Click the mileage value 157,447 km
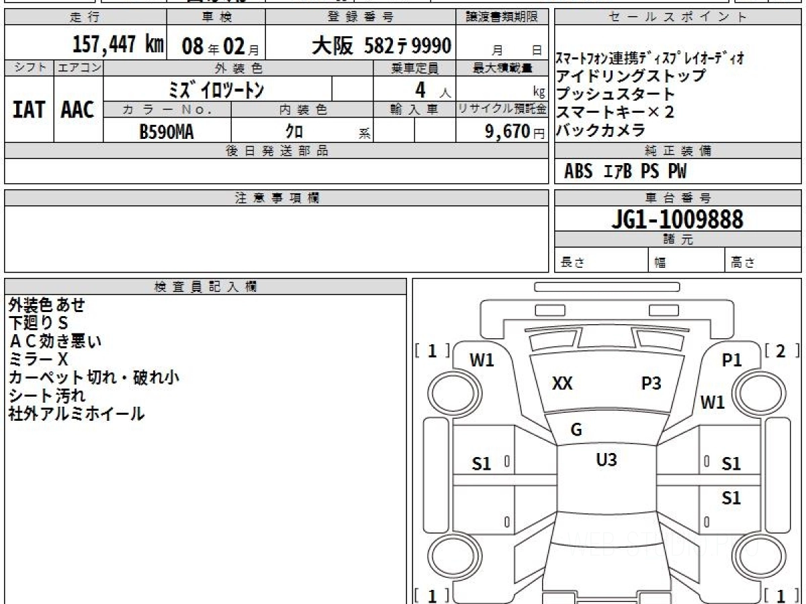 (x=118, y=45)
